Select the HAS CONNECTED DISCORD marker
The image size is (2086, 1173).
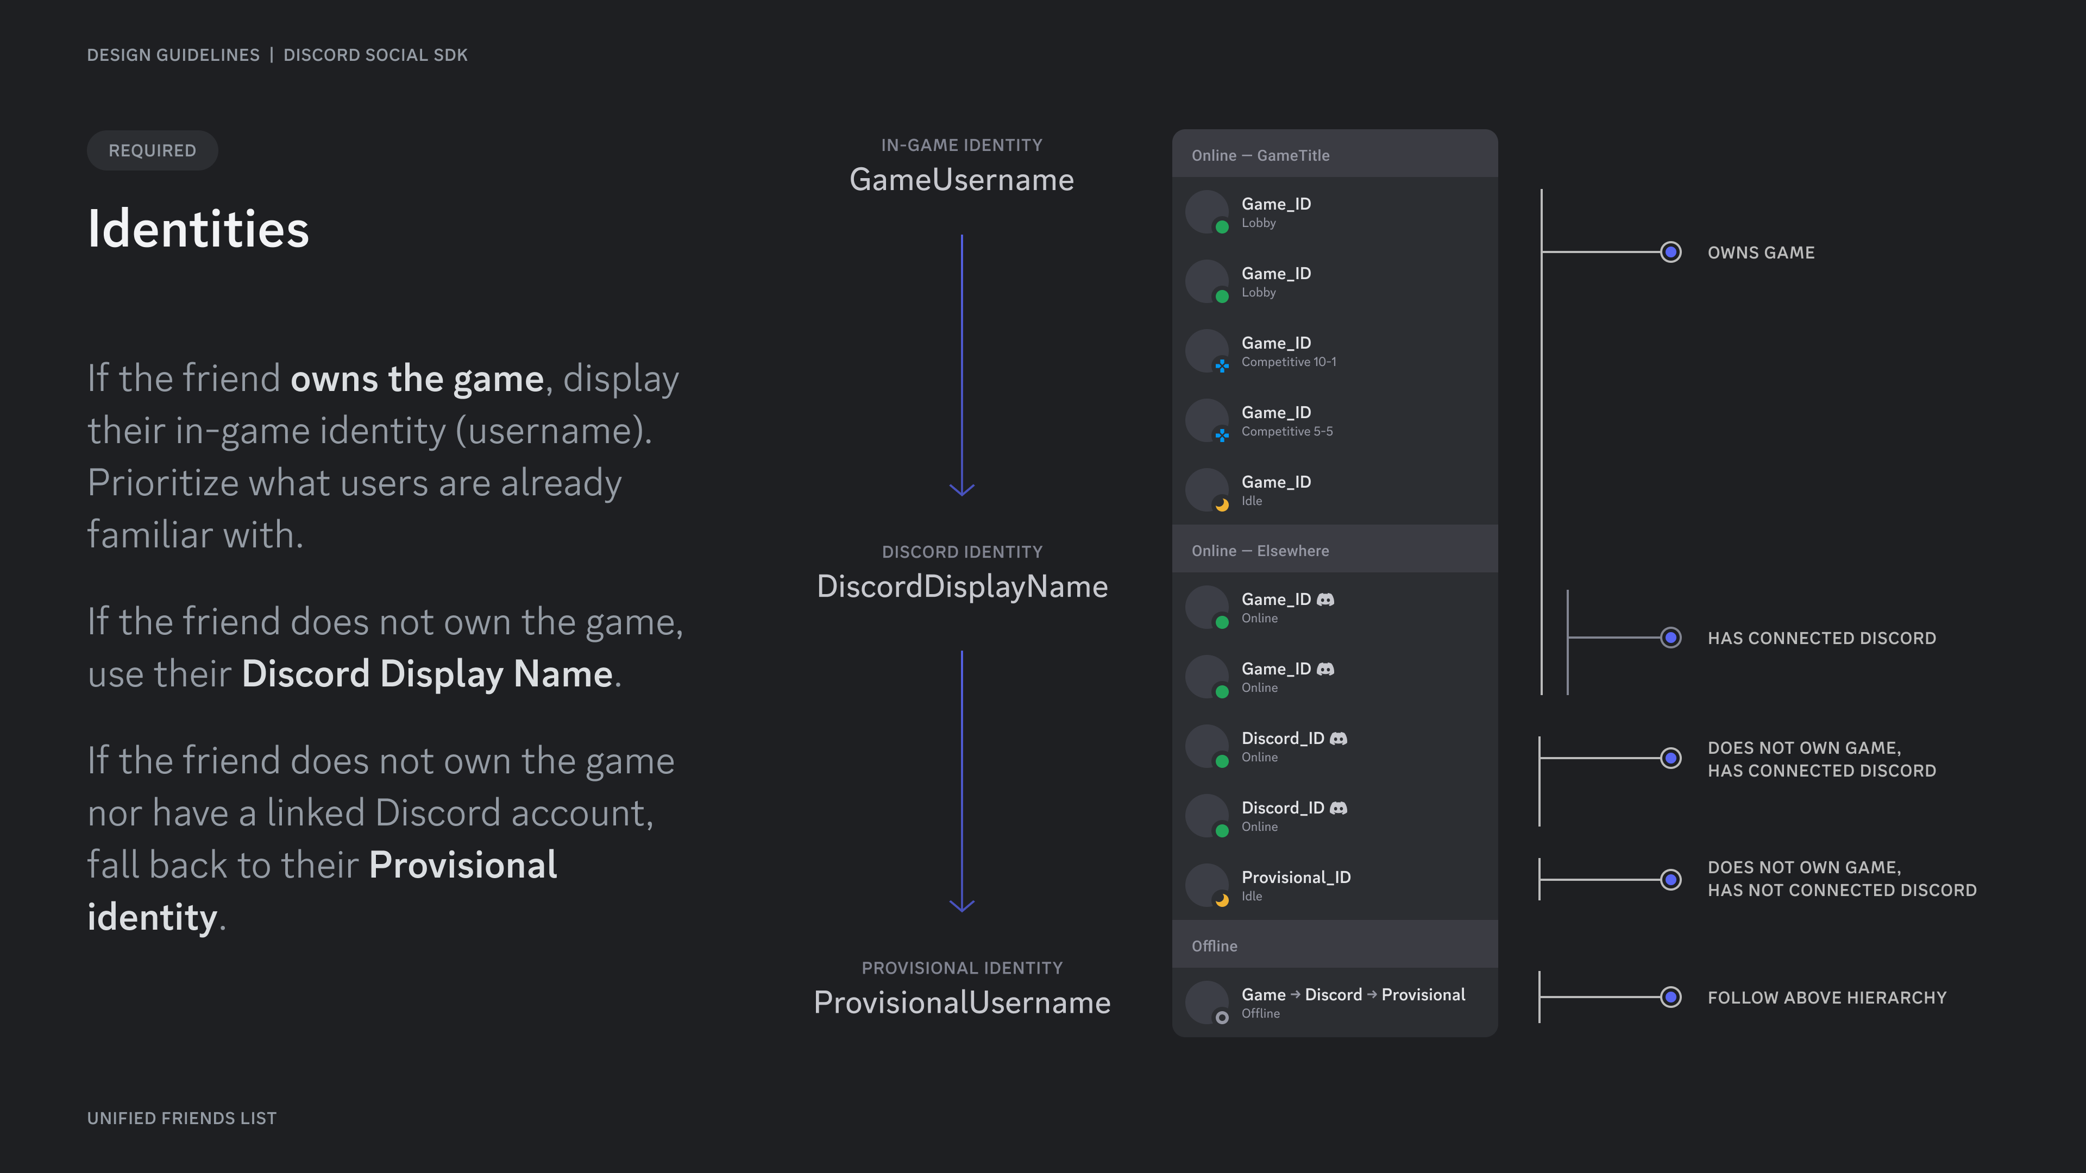point(1670,638)
